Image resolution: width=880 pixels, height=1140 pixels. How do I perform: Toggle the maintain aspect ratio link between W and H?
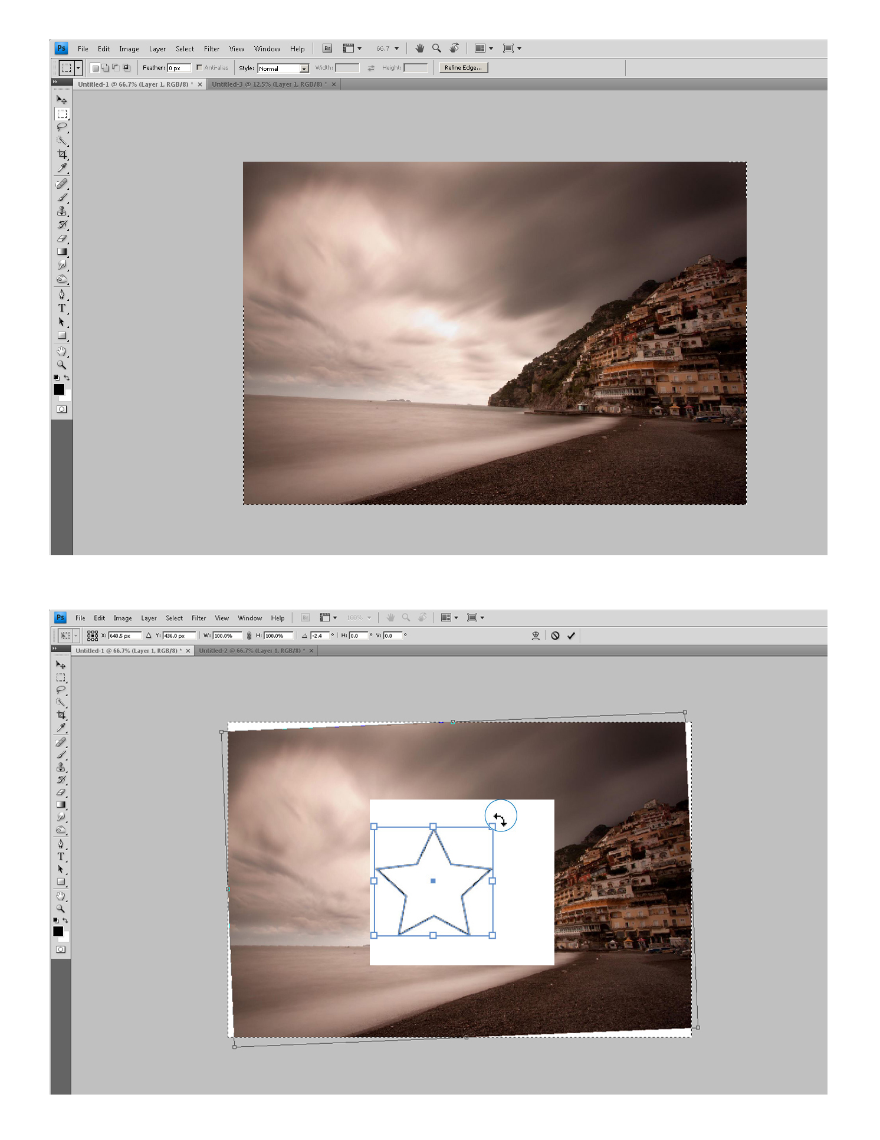point(249,635)
